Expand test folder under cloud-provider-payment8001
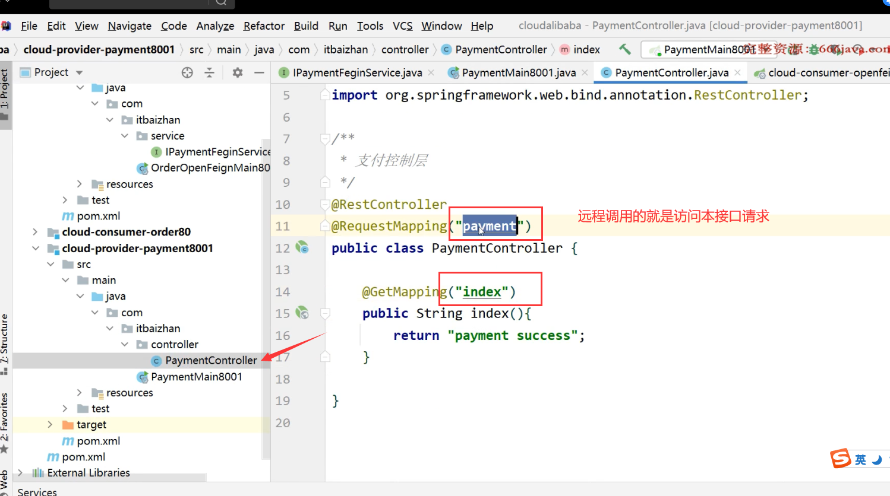 [x=65, y=409]
